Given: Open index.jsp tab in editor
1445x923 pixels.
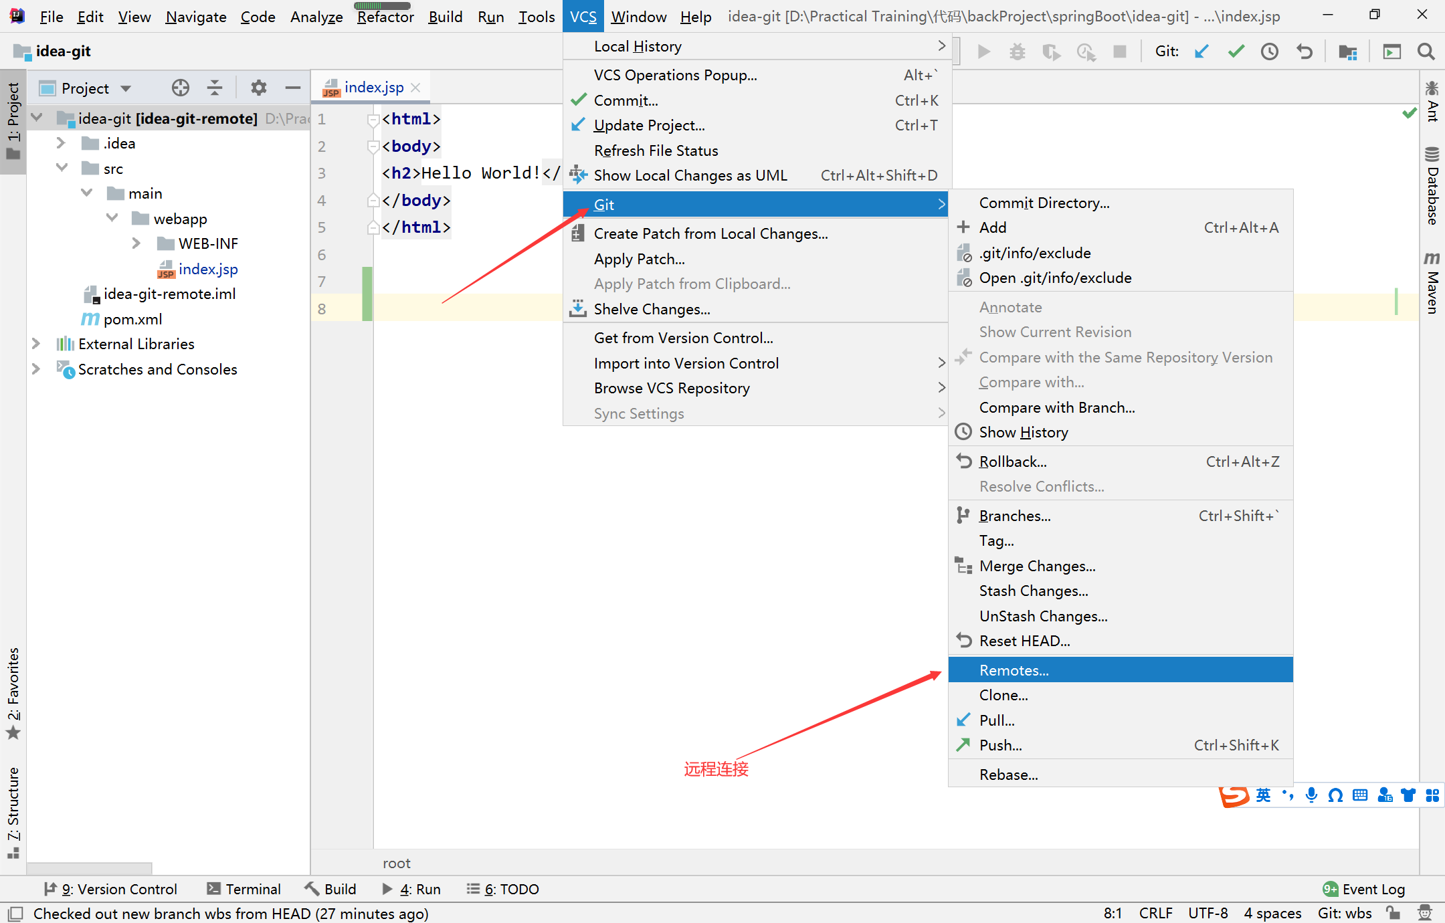Looking at the screenshot, I should click(x=370, y=88).
